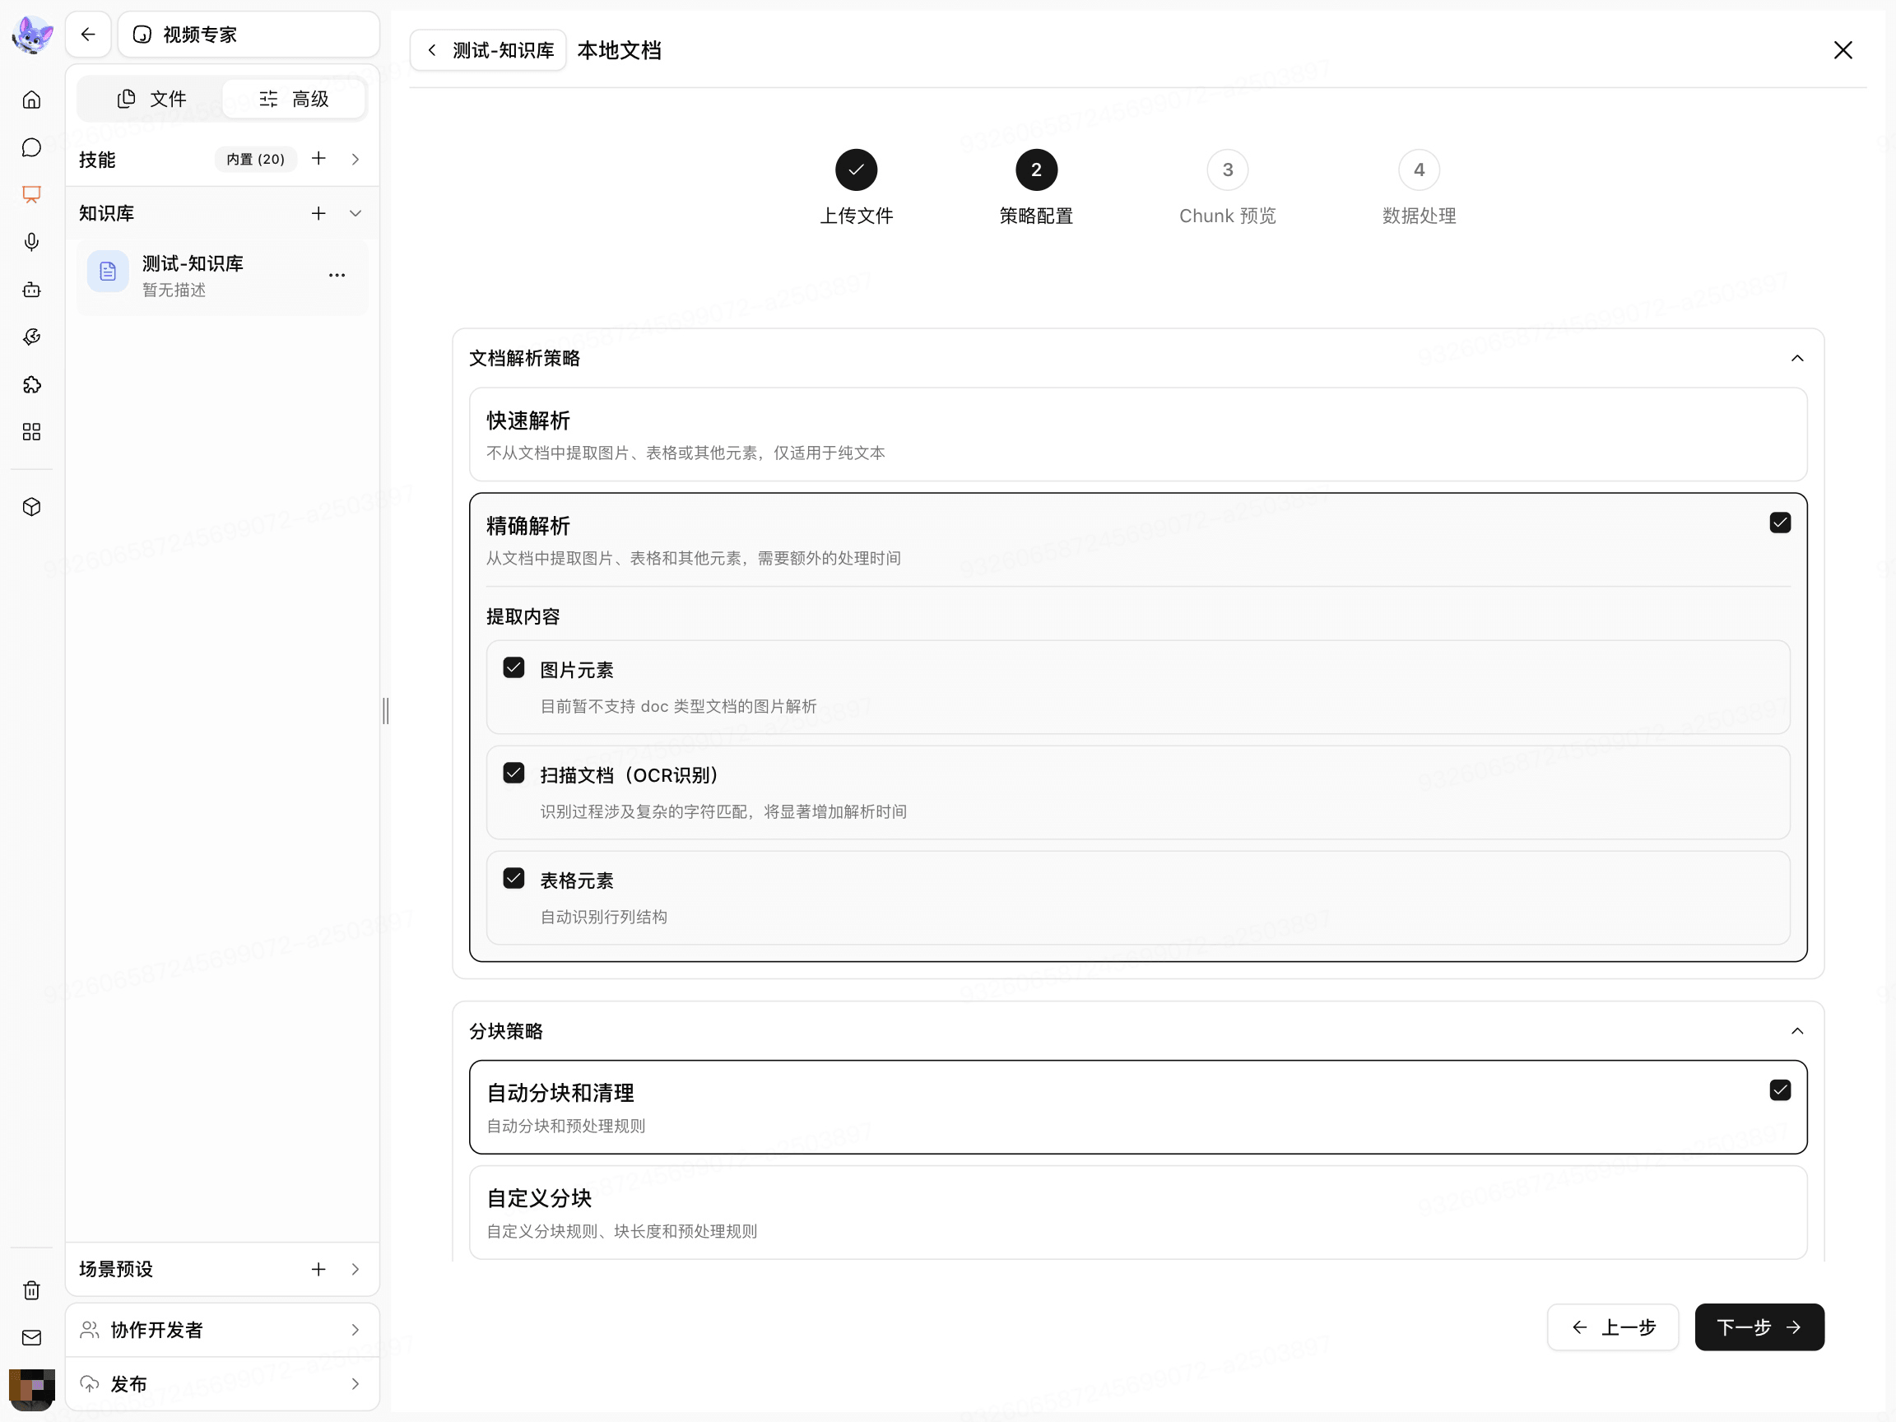This screenshot has width=1896, height=1422.
Task: Open the four-squares grid icon
Action: (x=32, y=432)
